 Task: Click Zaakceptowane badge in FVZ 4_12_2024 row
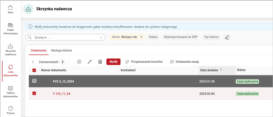point(247,81)
